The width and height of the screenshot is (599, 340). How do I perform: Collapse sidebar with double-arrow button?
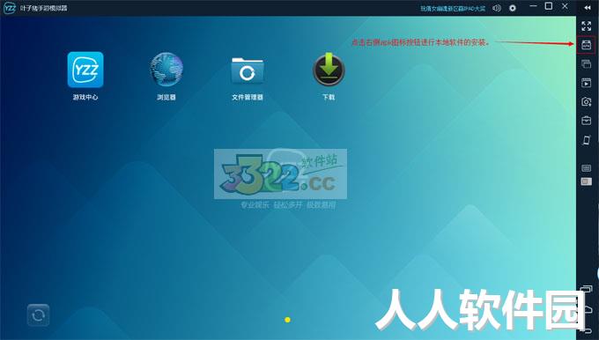587,8
